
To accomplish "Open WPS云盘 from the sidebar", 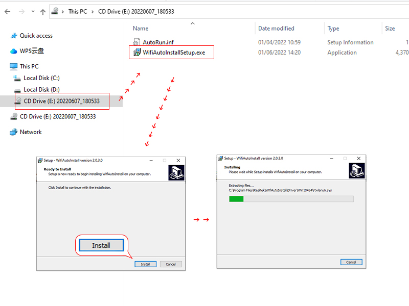I will 32,50.
